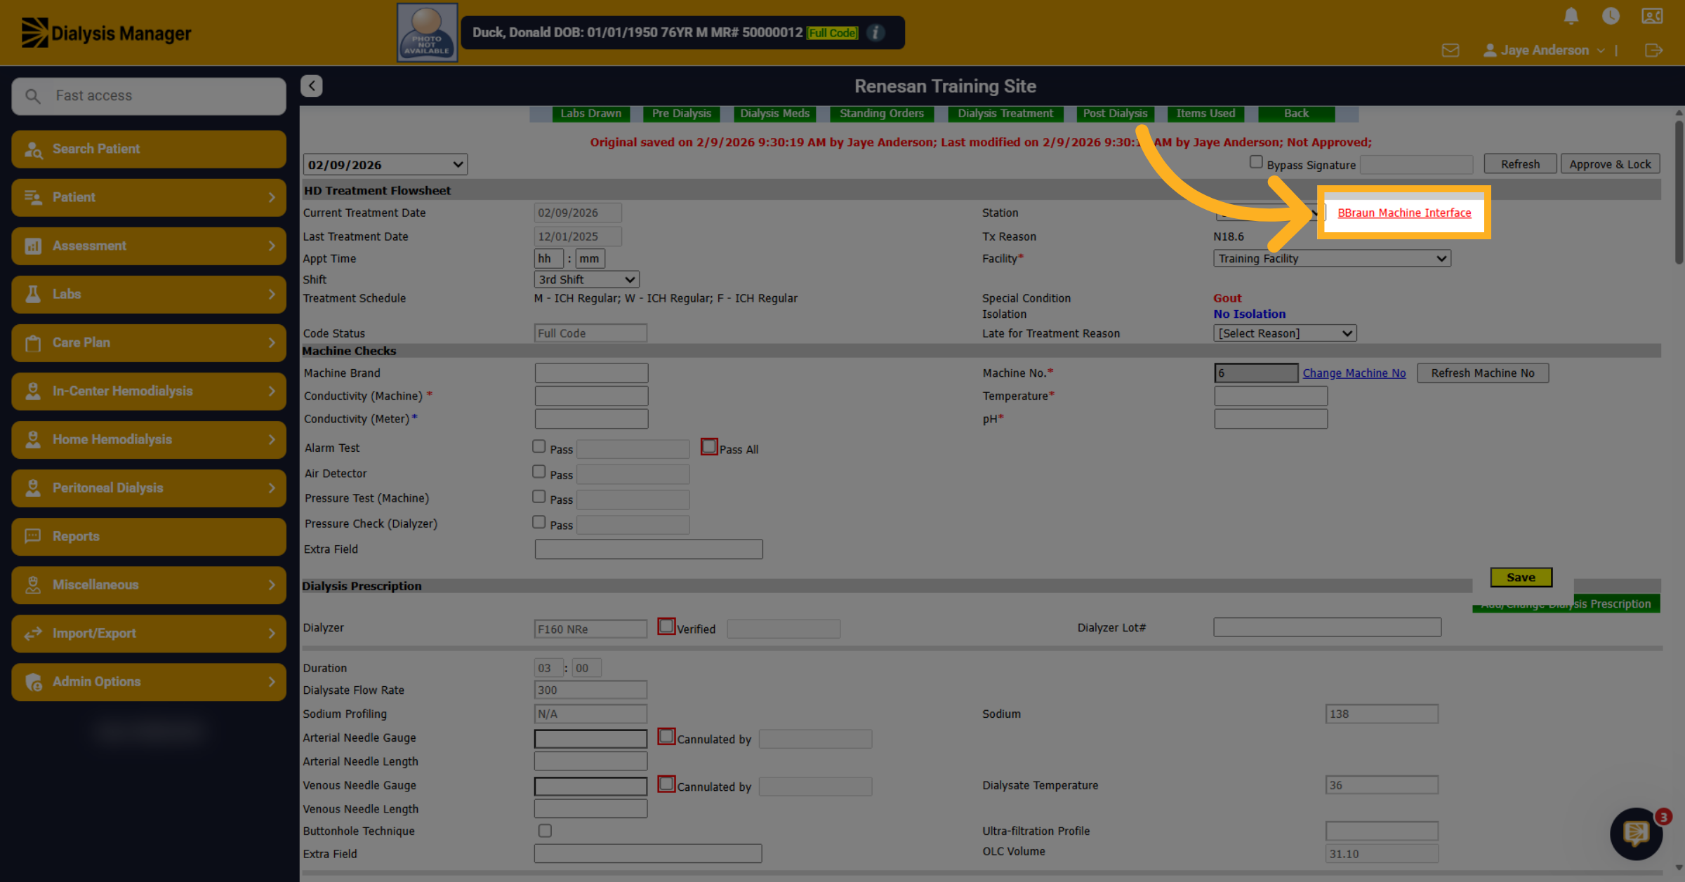Click the Fast access search icon
The height and width of the screenshot is (882, 1685).
click(x=33, y=95)
